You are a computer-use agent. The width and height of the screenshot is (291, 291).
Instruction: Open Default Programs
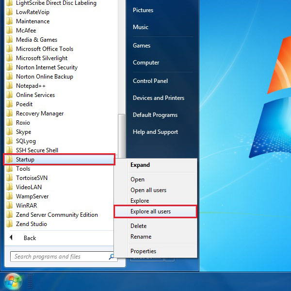click(x=155, y=115)
